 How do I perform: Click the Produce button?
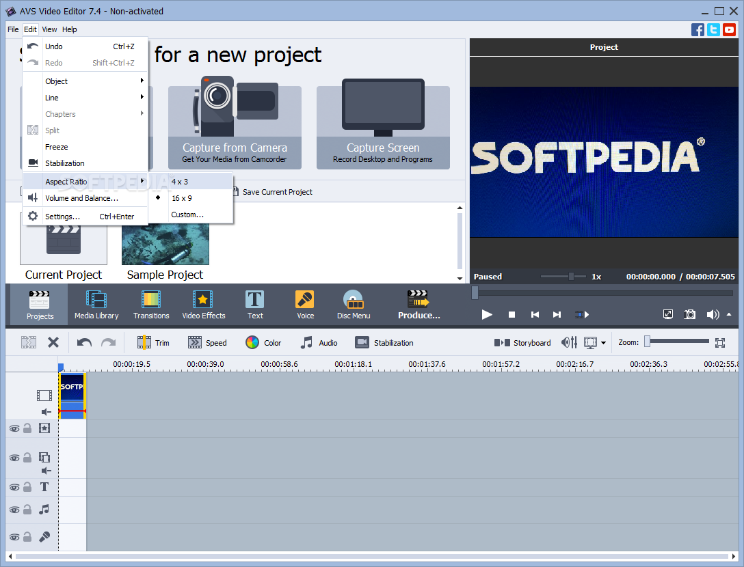pos(418,305)
